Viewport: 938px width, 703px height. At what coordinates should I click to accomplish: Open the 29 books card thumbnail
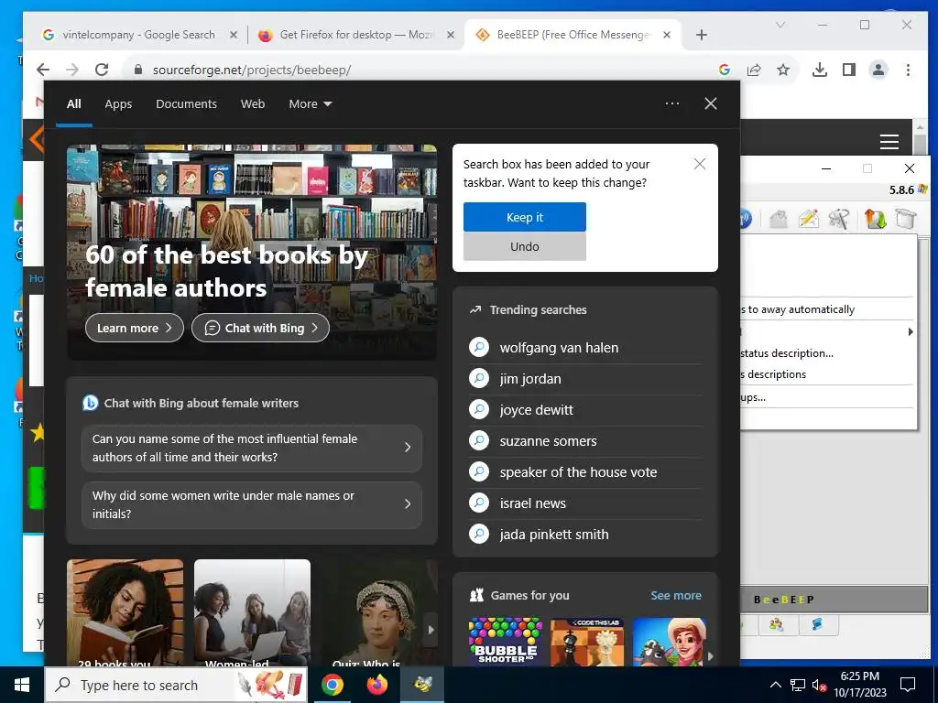pyautogui.click(x=125, y=612)
